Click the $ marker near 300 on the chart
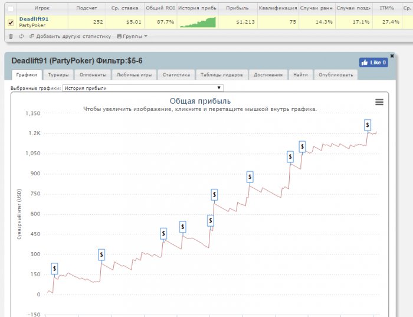 pyautogui.click(x=101, y=255)
